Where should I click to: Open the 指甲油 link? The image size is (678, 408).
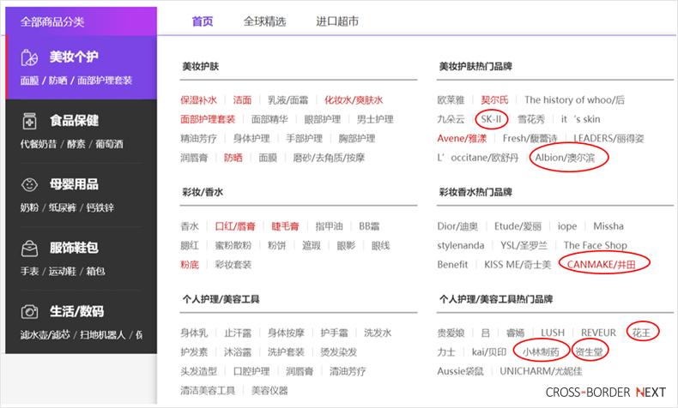(329, 226)
